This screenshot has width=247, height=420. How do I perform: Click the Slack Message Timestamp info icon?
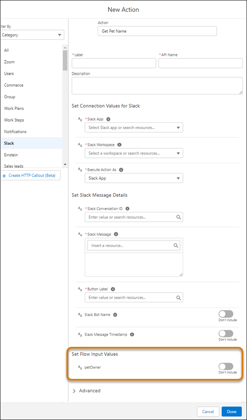[132, 334]
